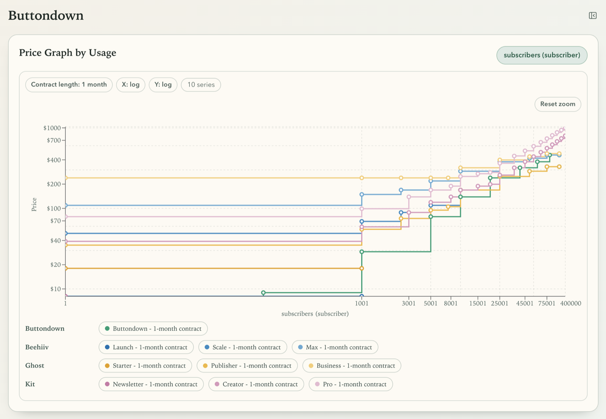
Task: Collapse the sidebar panel icon
Action: (593, 16)
